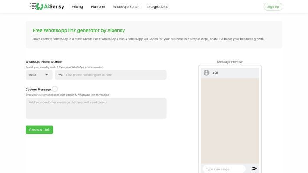Click the 'WhatsApp Phone Number' label
Image resolution: width=308 pixels, height=173 pixels.
44,62
